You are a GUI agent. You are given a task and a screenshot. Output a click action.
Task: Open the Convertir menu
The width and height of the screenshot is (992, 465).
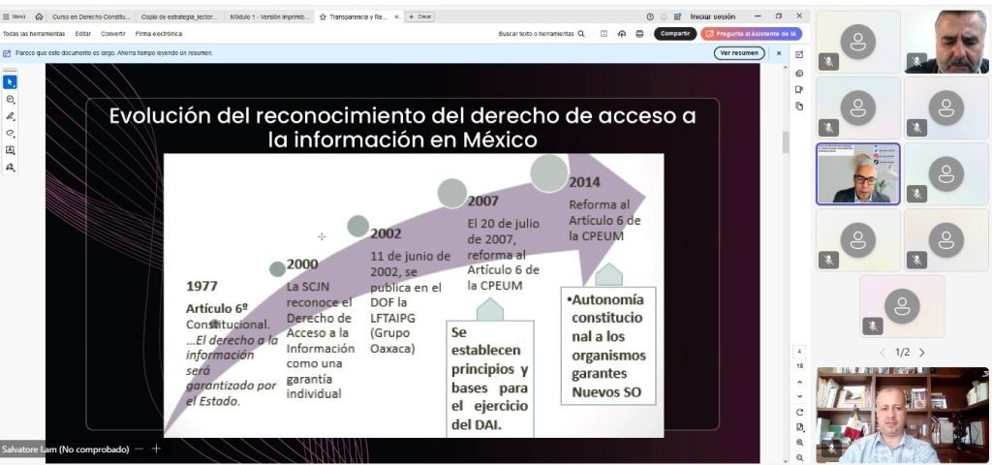(x=113, y=34)
